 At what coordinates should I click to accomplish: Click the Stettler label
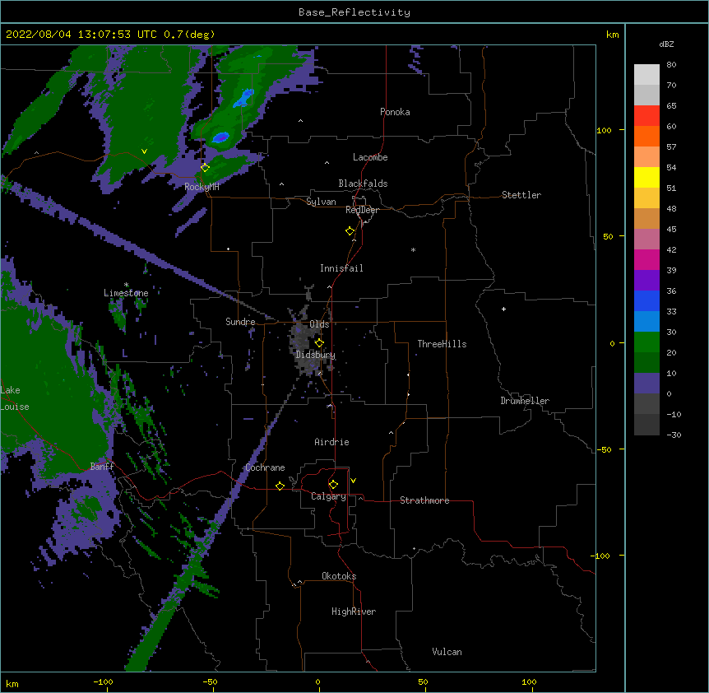pyautogui.click(x=521, y=195)
